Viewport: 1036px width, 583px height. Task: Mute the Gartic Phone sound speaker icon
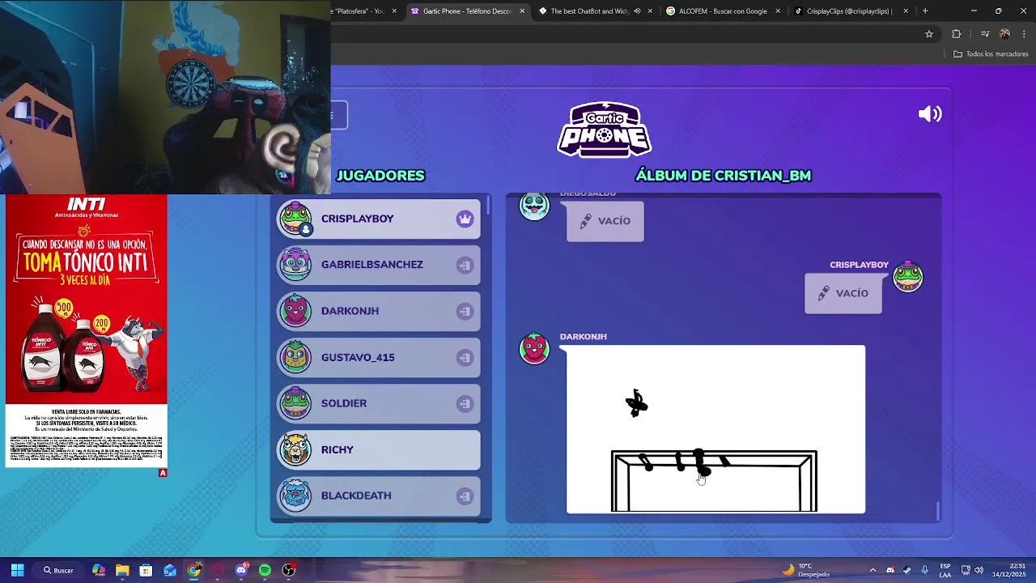coord(930,114)
